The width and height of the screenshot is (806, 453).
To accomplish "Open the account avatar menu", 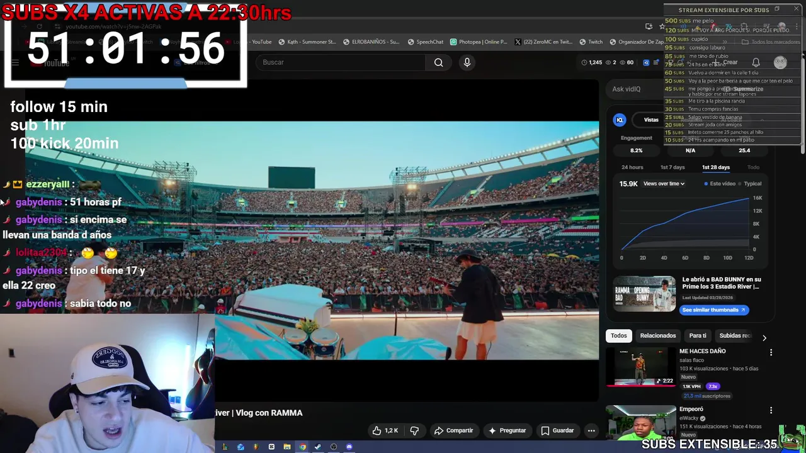I will point(780,62).
